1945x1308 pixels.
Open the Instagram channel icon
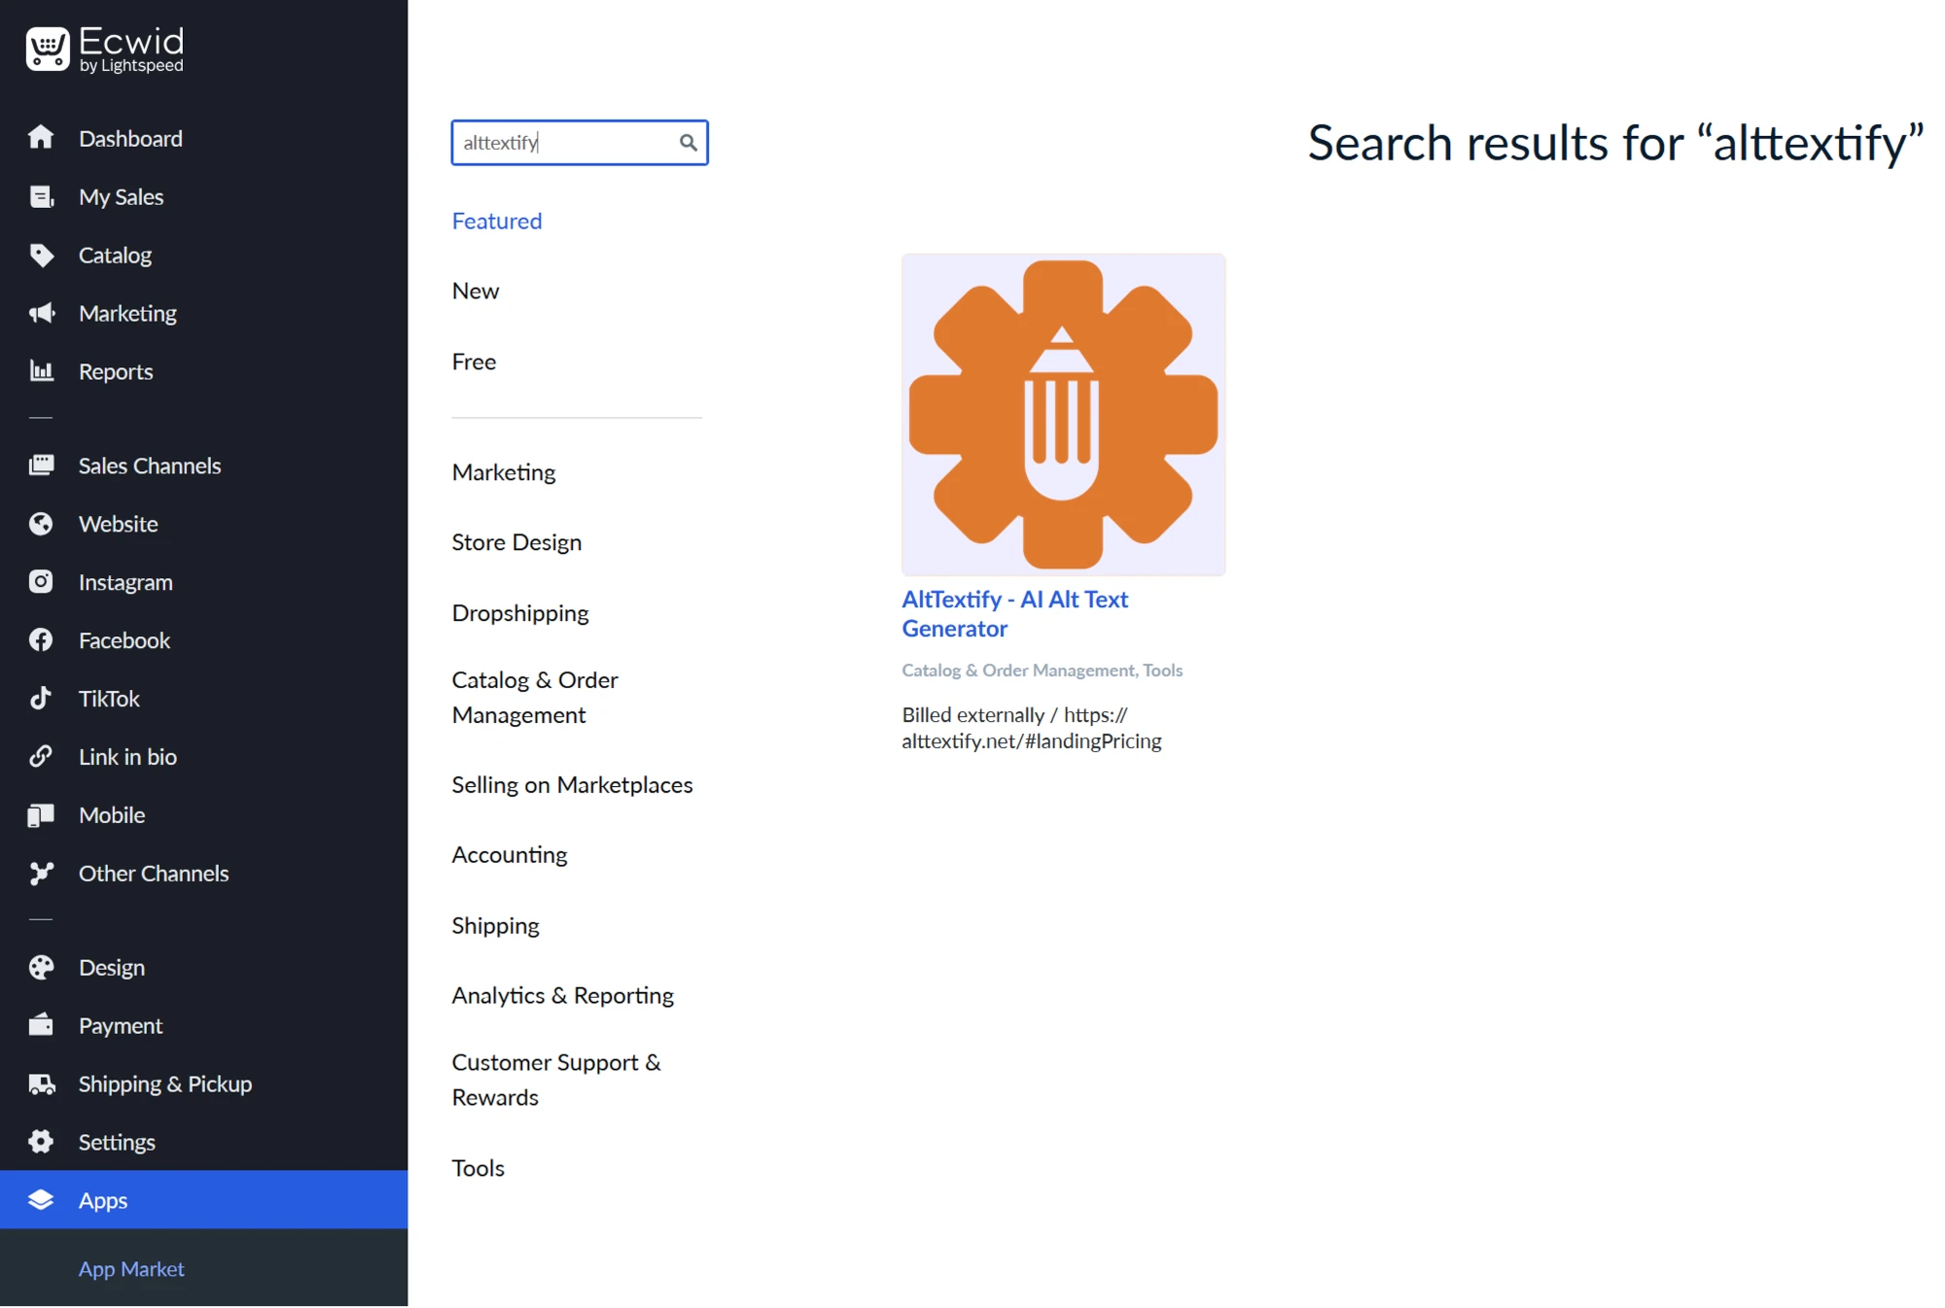point(43,581)
